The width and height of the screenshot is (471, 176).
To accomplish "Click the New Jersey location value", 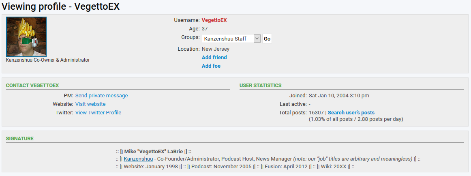I will [215, 49].
